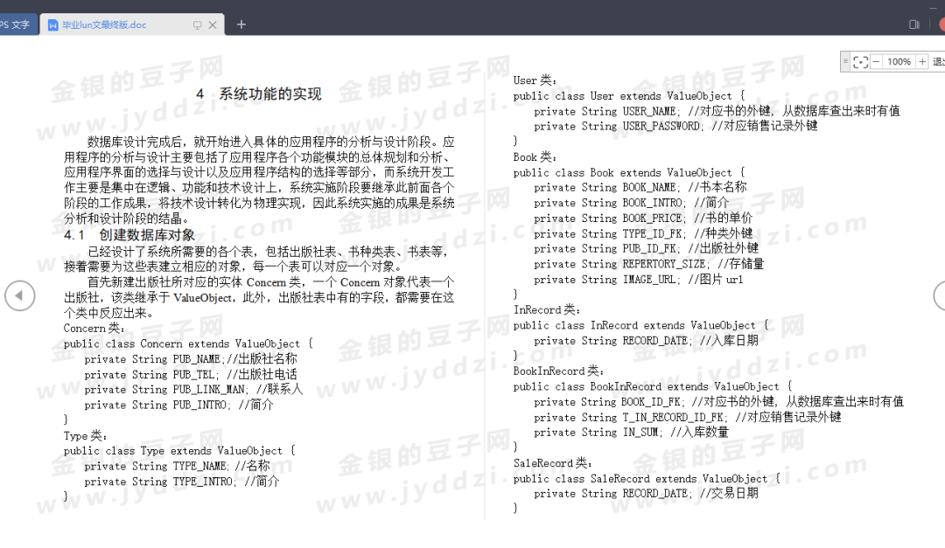The height and width of the screenshot is (548, 945).
Task: Click the 'private String BOOK_ID_FK' line
Action: 718,402
